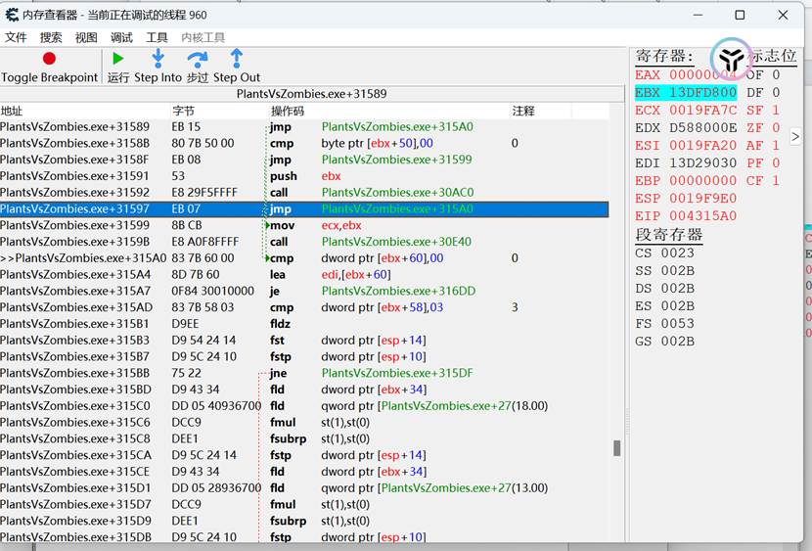Select the row at PlantsVsZombies.exe+31589
The width and height of the screenshot is (812, 551).
coord(304,126)
